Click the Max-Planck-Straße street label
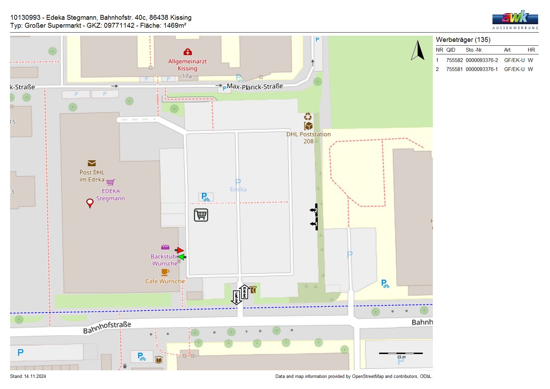 coord(255,87)
